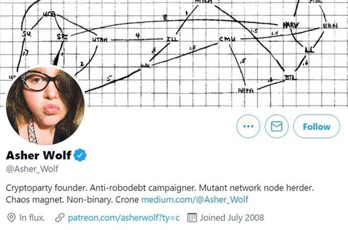Viewport: 348px width, 230px height.
Task: Click the Asher Wolf display name
Action: coord(38,155)
